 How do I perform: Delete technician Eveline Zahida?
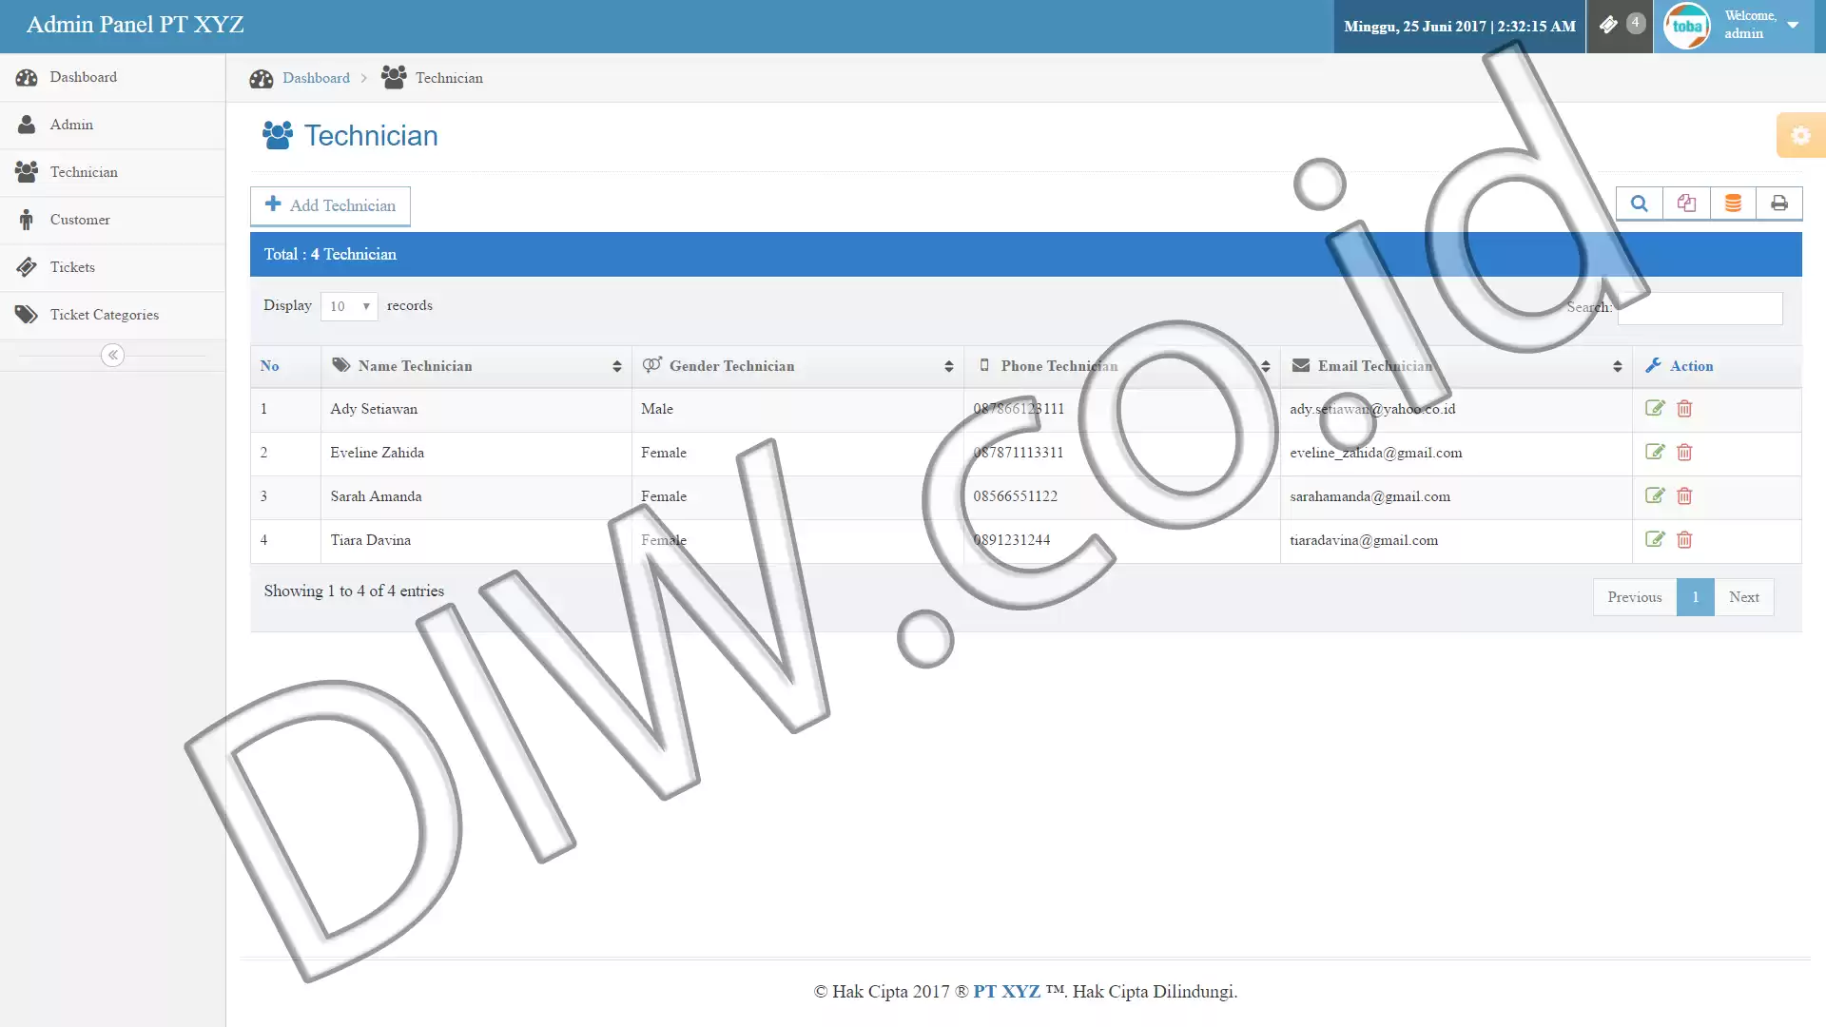(1684, 452)
